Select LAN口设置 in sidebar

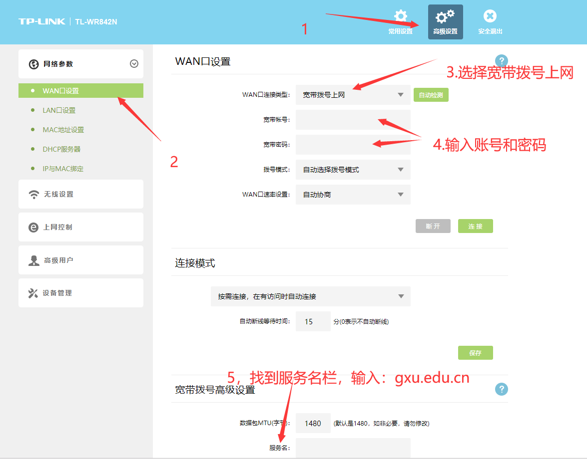tap(59, 110)
